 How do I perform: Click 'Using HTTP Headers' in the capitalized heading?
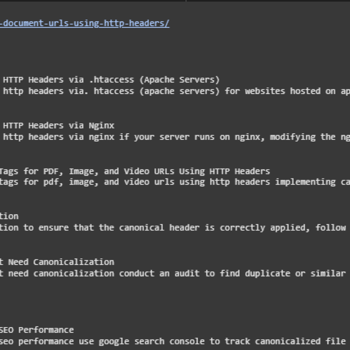[x=225, y=172]
